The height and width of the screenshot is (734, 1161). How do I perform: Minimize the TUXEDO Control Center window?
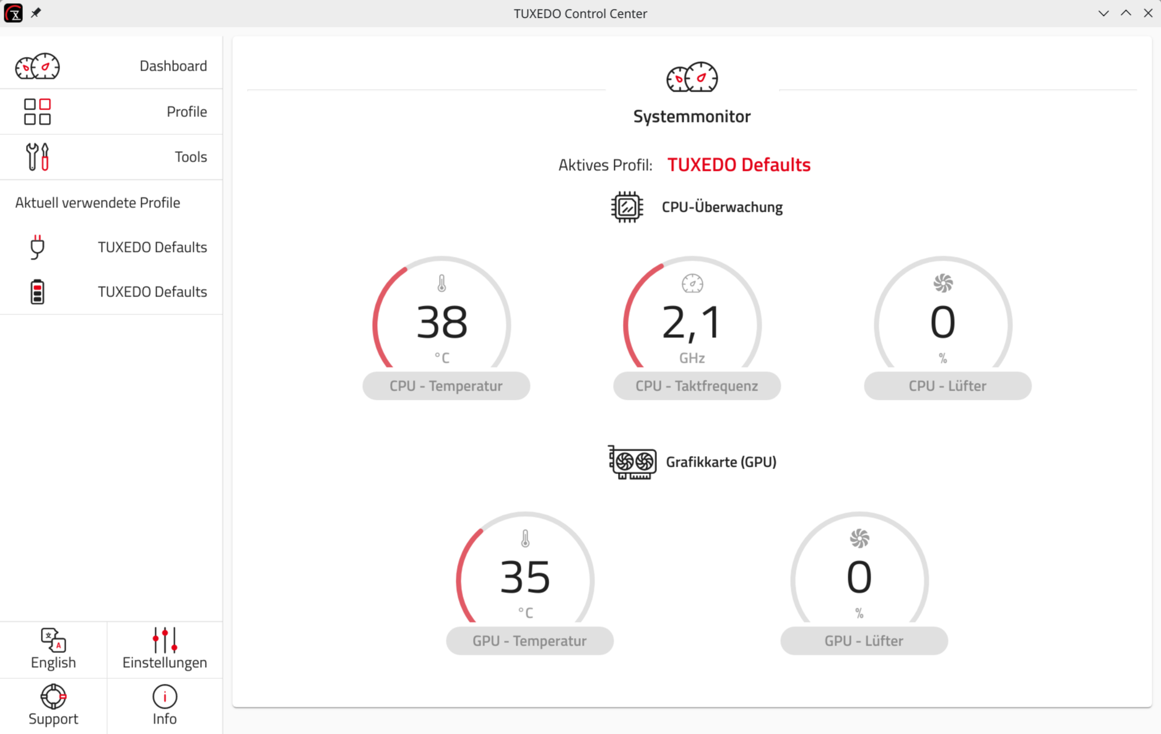click(1103, 13)
